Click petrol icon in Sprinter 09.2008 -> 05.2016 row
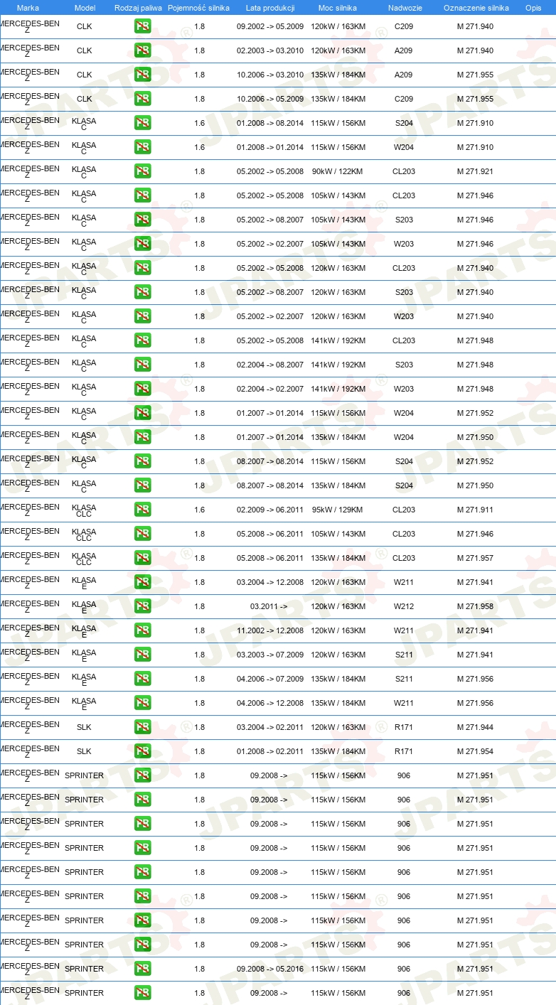Image resolution: width=556 pixels, height=1005 pixels. tap(143, 969)
